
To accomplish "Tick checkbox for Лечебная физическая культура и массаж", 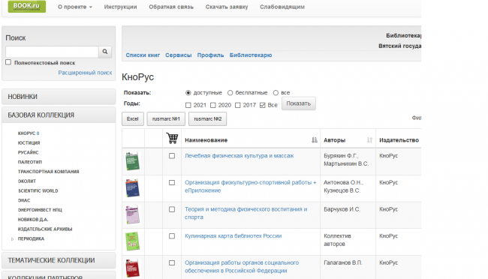I will coord(172,156).
